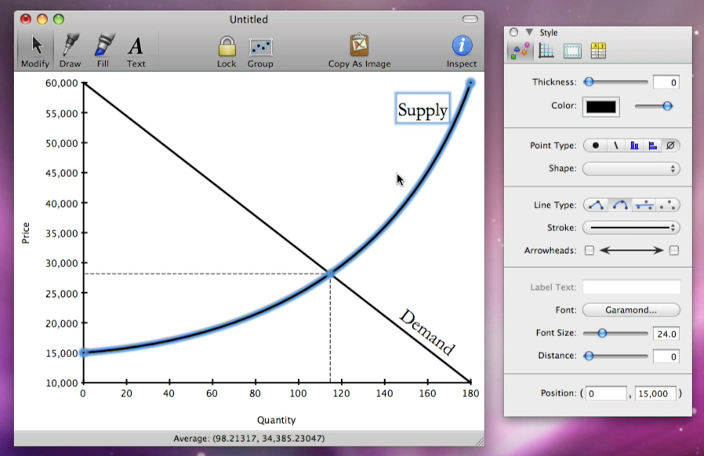The height and width of the screenshot is (456, 704).
Task: Click the black Color swatch
Action: click(x=601, y=107)
